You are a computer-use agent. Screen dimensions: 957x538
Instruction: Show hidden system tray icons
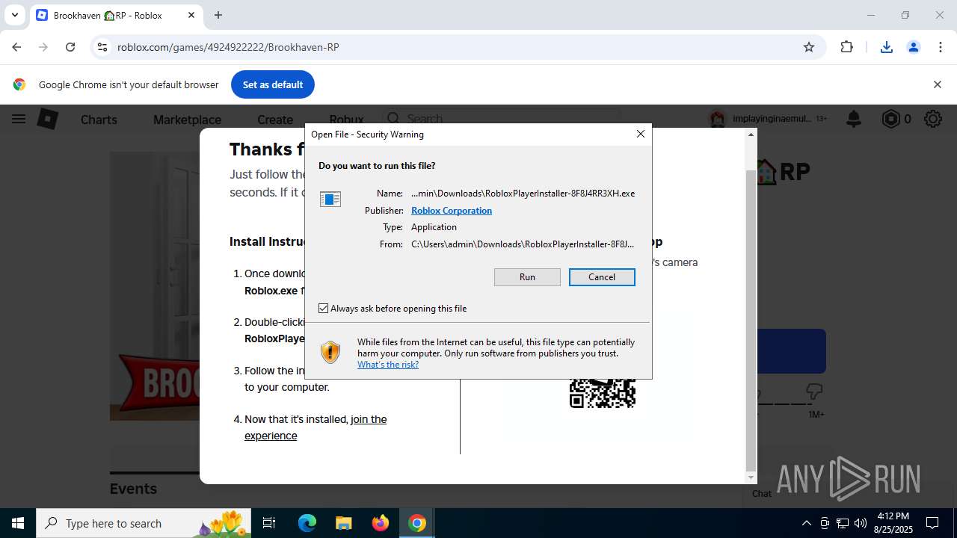[x=806, y=523]
